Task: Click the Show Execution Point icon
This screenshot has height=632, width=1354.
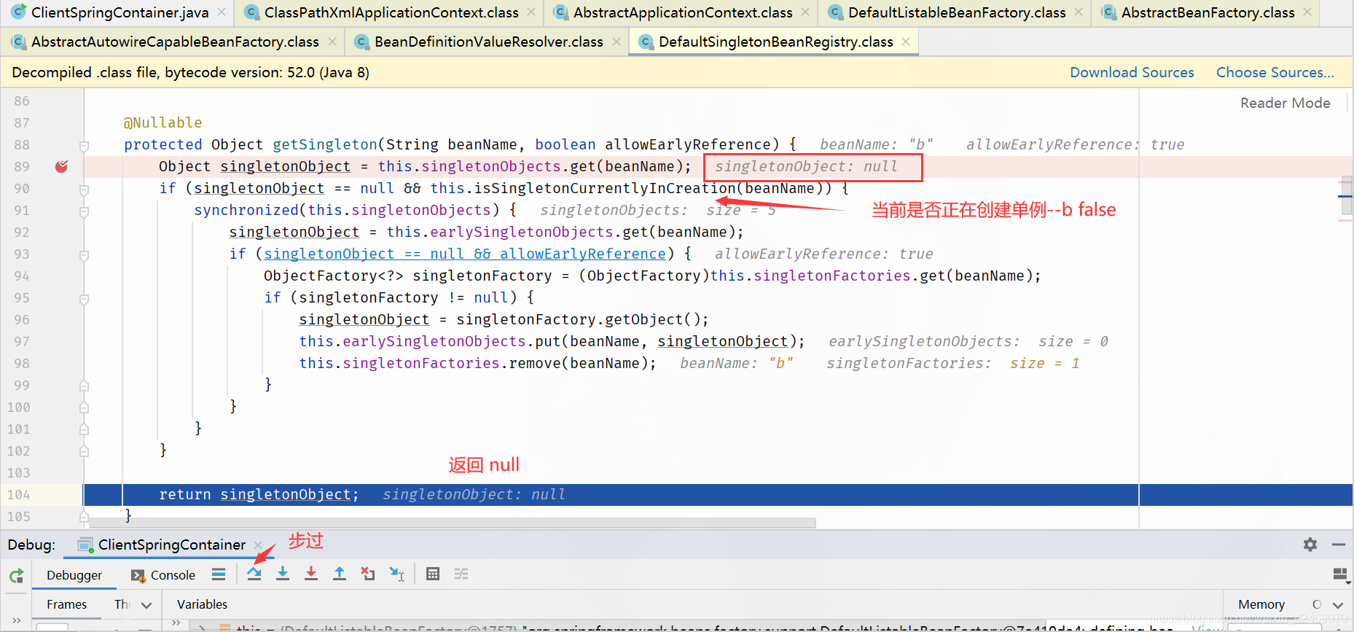Action: (x=219, y=574)
